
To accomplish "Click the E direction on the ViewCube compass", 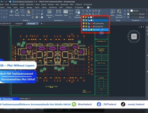I will click(x=140, y=37).
